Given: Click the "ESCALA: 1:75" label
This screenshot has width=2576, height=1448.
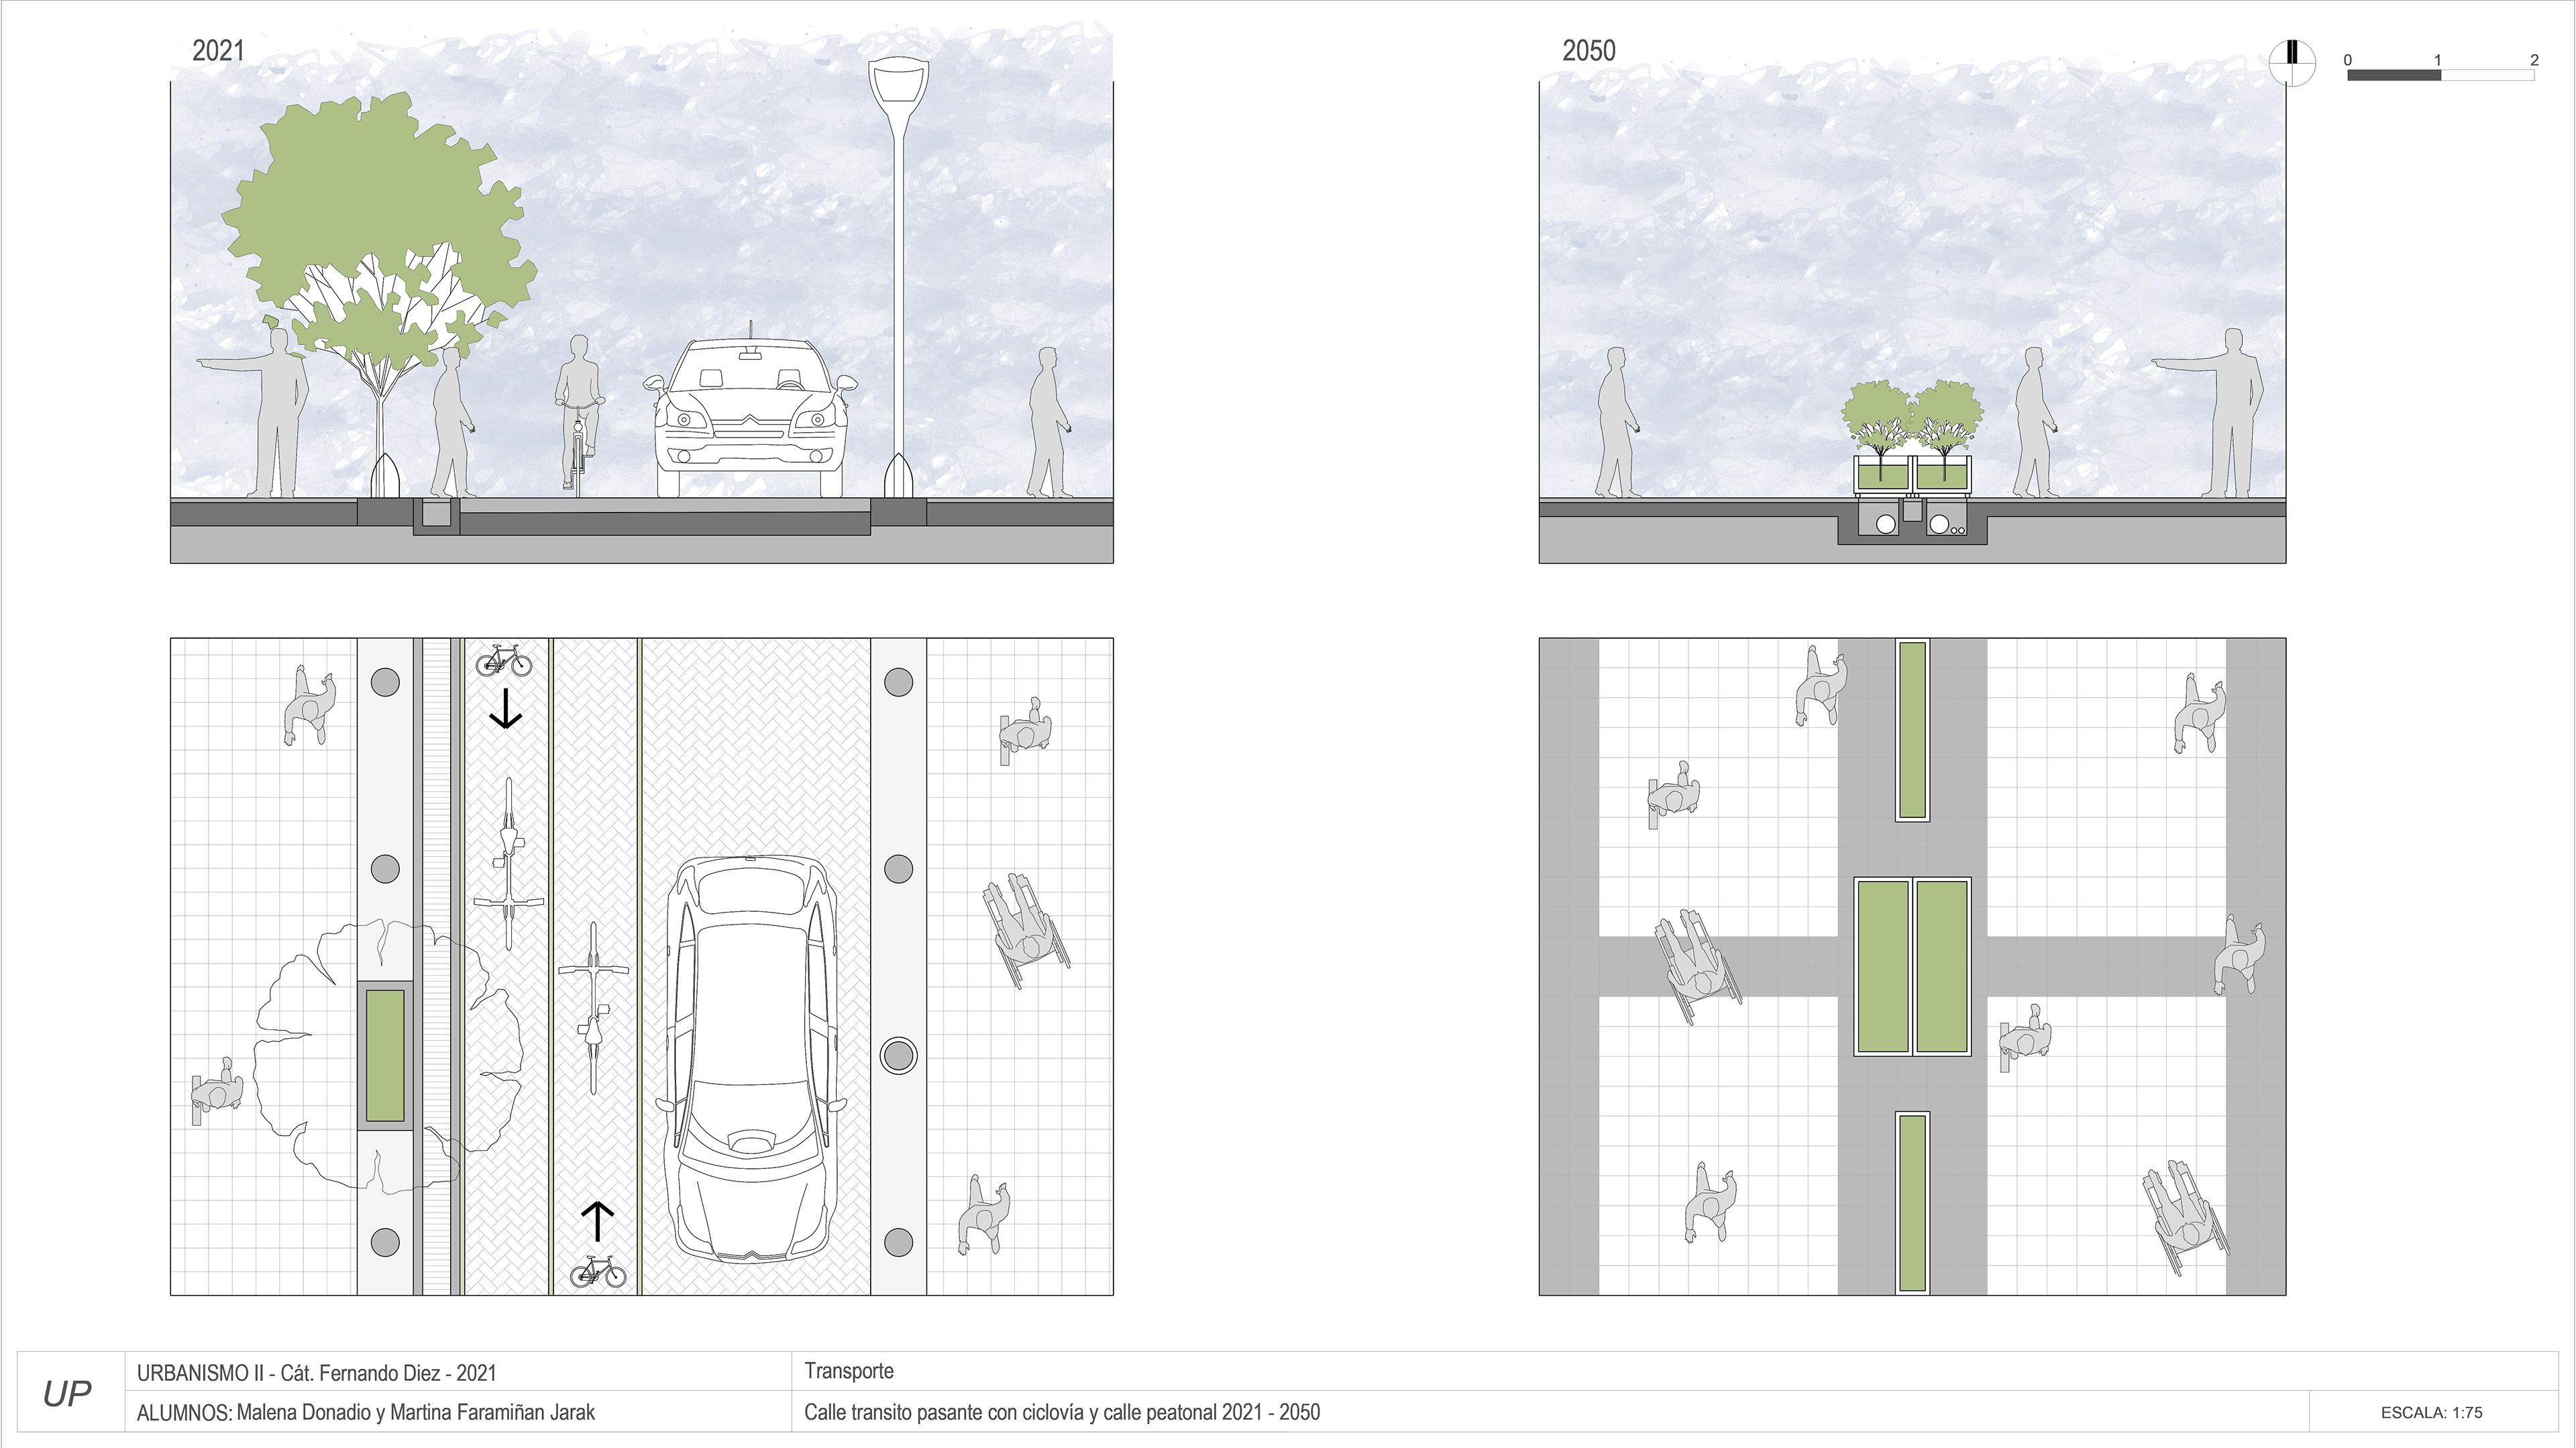Looking at the screenshot, I should coord(2431,1413).
